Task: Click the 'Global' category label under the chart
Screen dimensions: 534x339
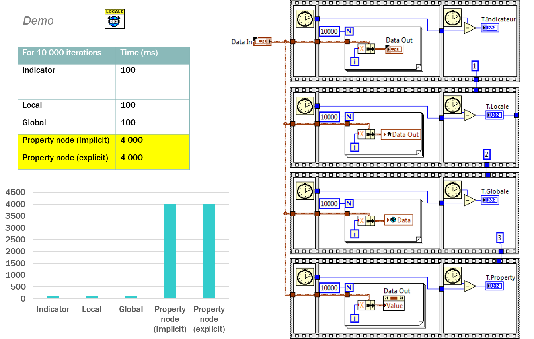Action: [131, 309]
